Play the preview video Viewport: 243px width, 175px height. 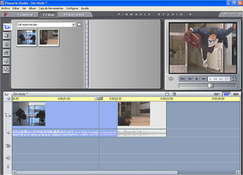pyautogui.click(x=196, y=79)
